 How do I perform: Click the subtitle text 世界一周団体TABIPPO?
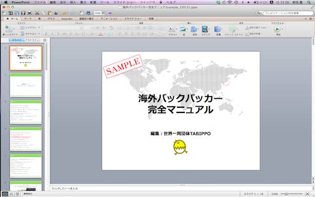pos(187,133)
